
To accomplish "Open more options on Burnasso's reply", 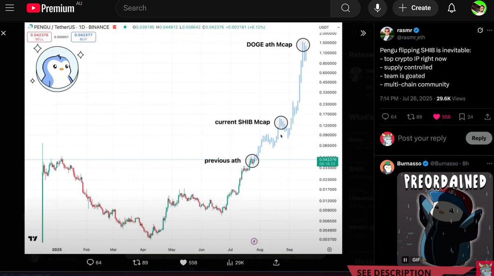I will [489, 164].
